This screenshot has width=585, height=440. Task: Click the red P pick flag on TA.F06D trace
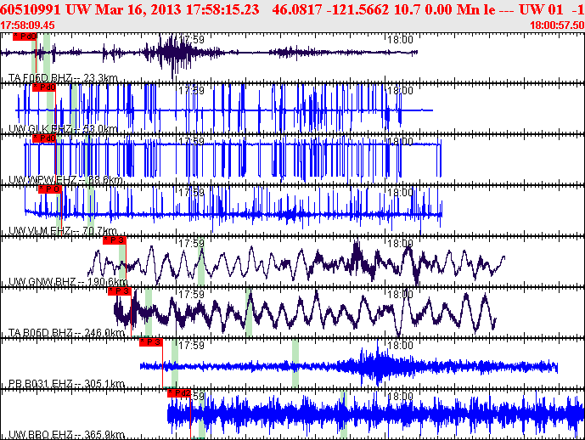point(24,37)
